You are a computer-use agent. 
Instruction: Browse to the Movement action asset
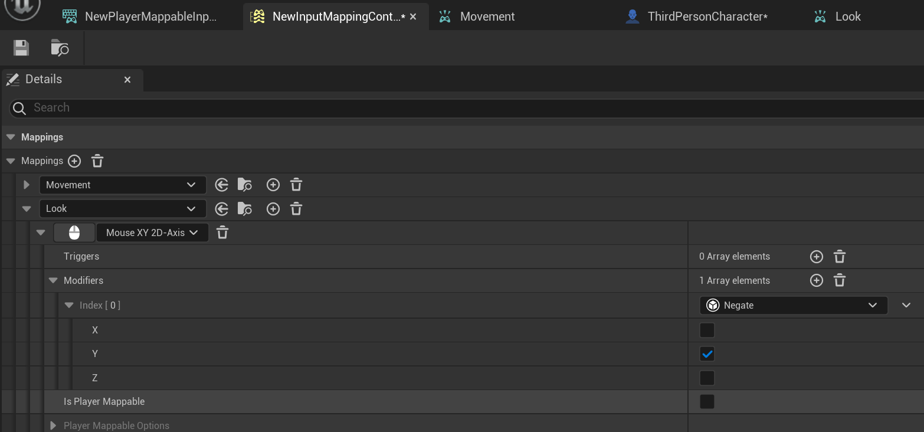[245, 185]
